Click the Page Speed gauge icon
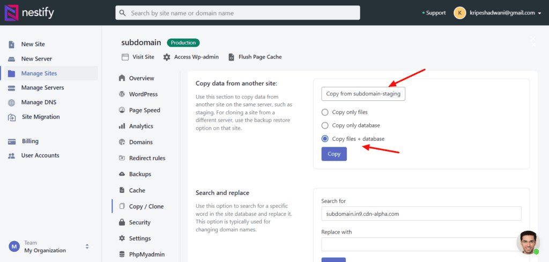 (122, 110)
